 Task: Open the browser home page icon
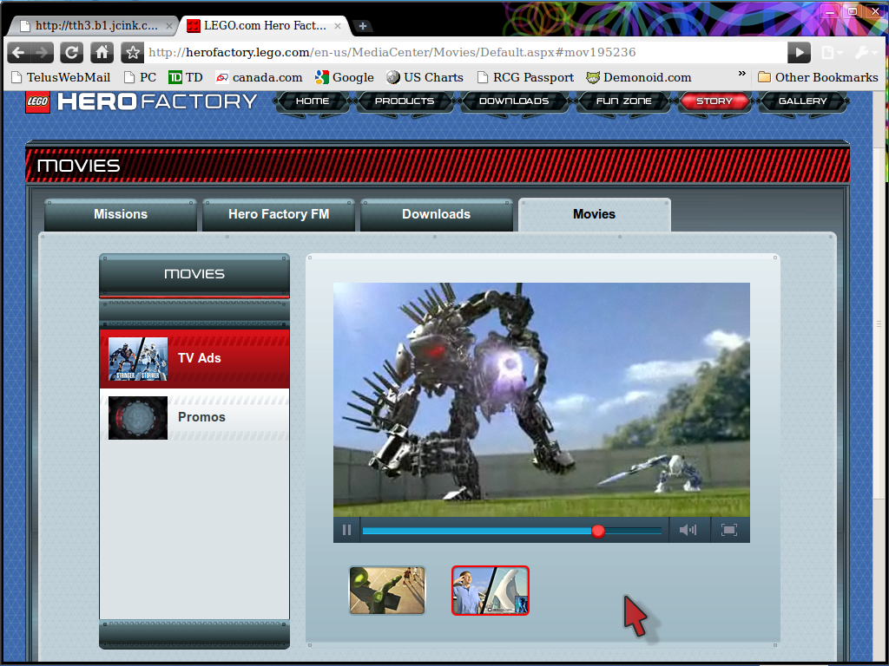click(x=100, y=52)
